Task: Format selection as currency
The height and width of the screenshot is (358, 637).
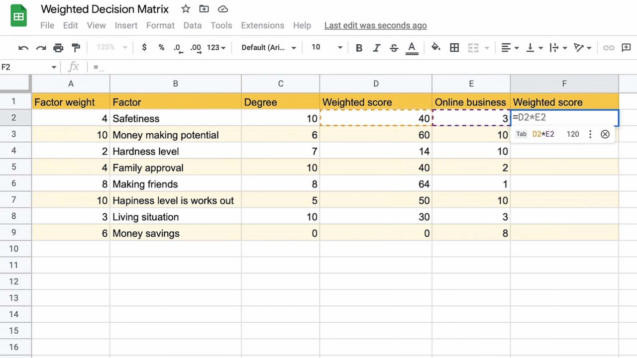Action: click(144, 47)
